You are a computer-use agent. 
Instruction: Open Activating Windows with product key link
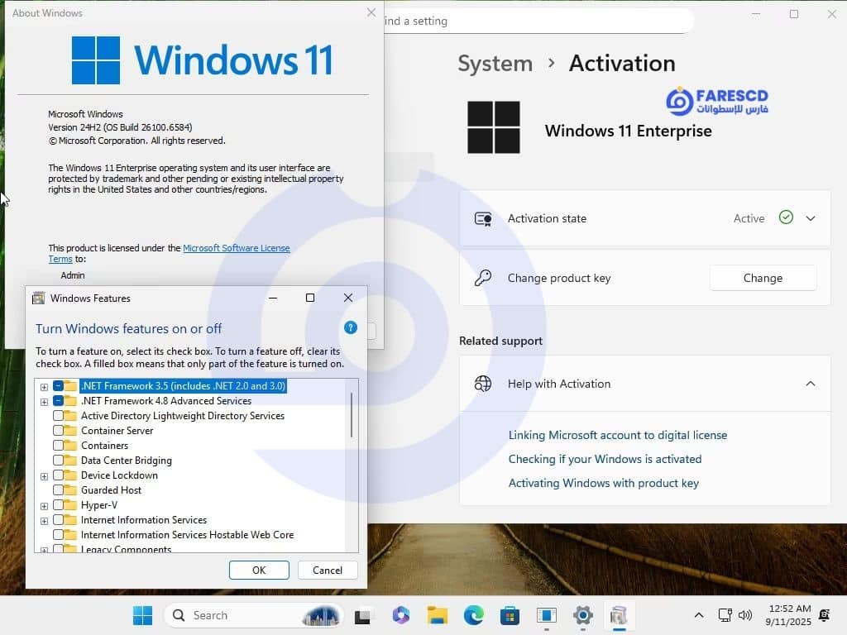pos(603,483)
